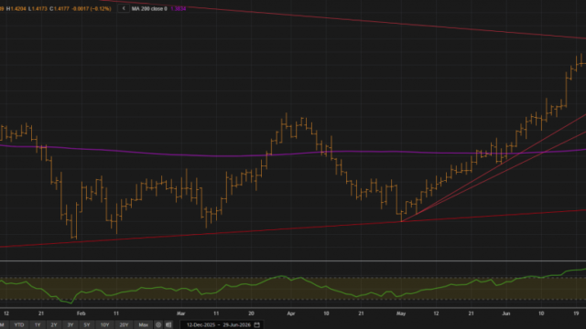Select the 2Y time range
Image resolution: width=586 pixels, height=329 pixels.
tap(54, 325)
